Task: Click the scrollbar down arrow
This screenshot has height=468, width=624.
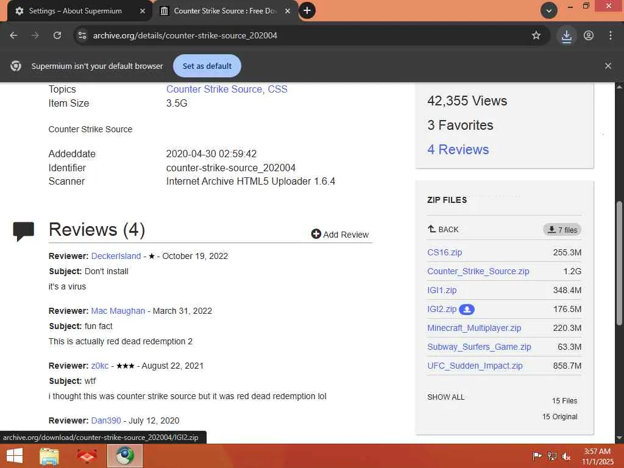Action: [619, 438]
